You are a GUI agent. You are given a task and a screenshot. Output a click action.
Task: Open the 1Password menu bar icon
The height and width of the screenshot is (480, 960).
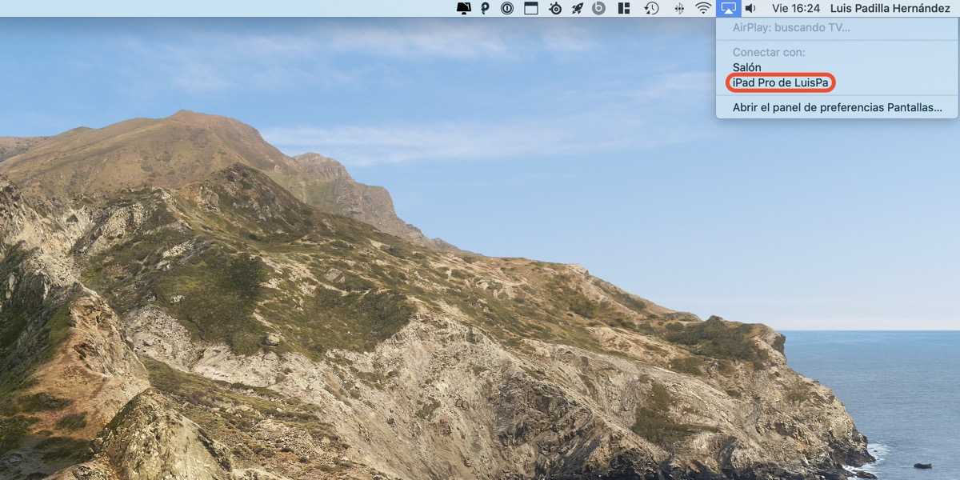pos(507,8)
